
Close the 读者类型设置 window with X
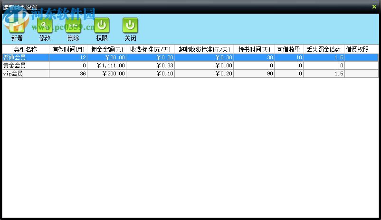click(374, 7)
